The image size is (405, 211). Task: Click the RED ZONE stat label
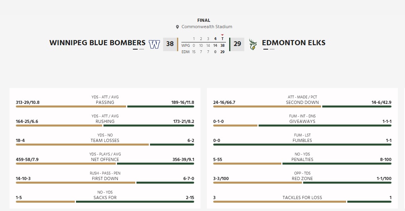coord(302,178)
